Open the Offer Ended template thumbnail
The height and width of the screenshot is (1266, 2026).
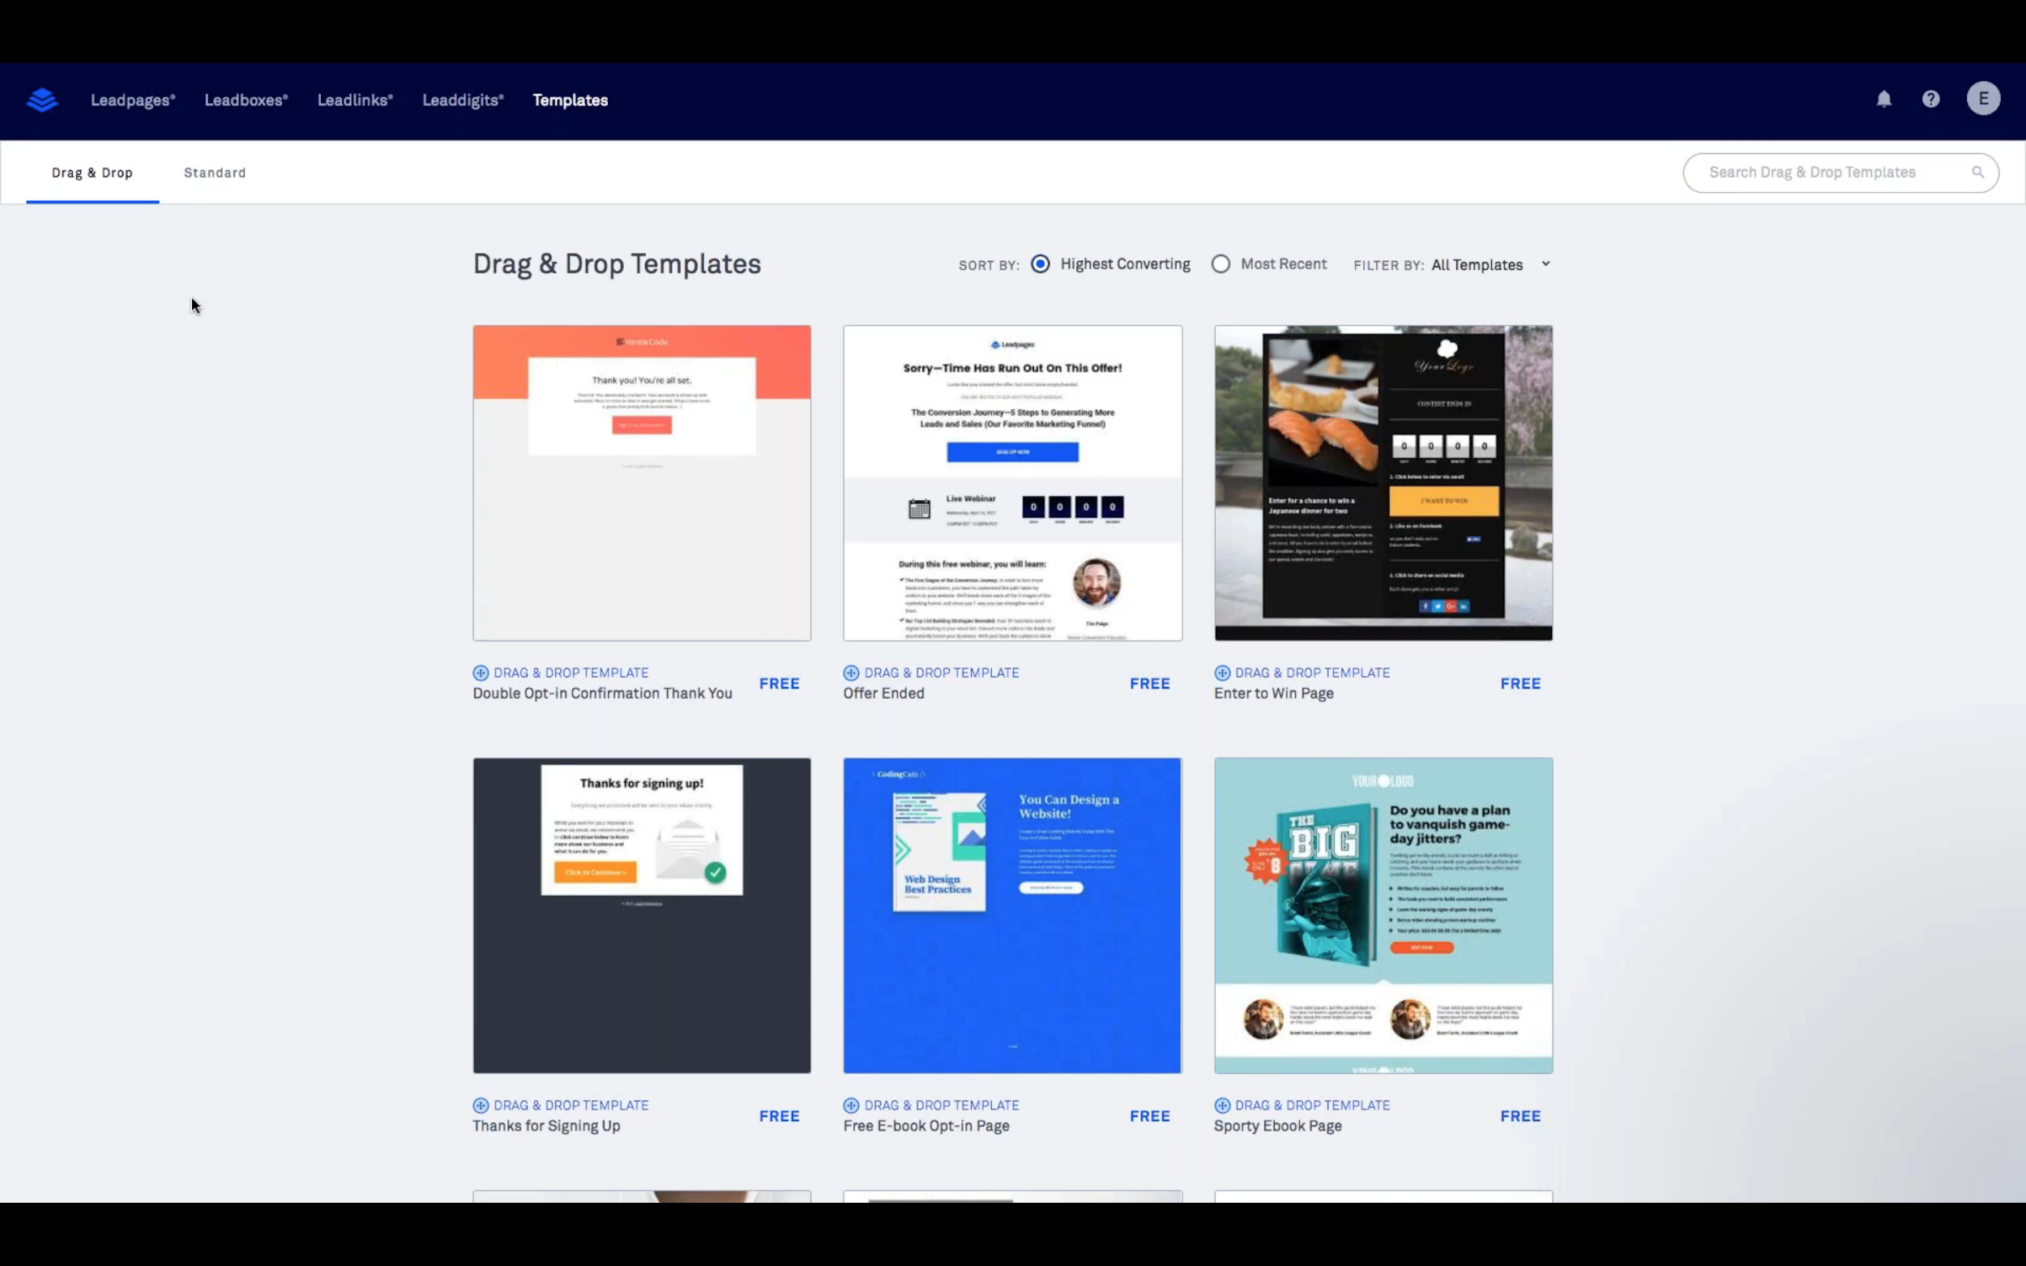1013,483
